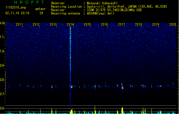Click the 0.8 kHz frequency axis label
The height and width of the screenshot is (114, 179).
(x=2, y=80)
